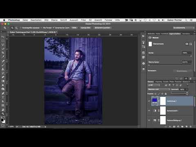Click the 100% zoom button
Screen dimensions: 196x147
pos(74,28)
